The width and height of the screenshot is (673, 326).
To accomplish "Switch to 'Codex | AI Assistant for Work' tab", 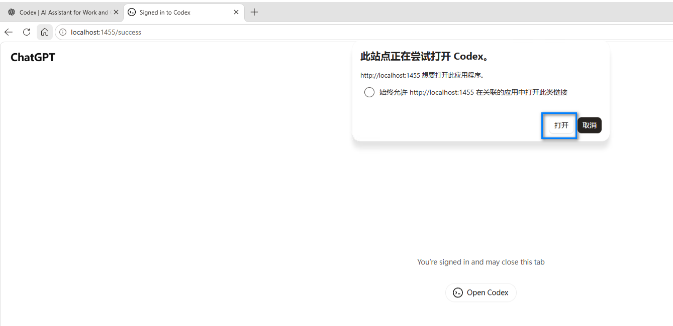I will 62,12.
